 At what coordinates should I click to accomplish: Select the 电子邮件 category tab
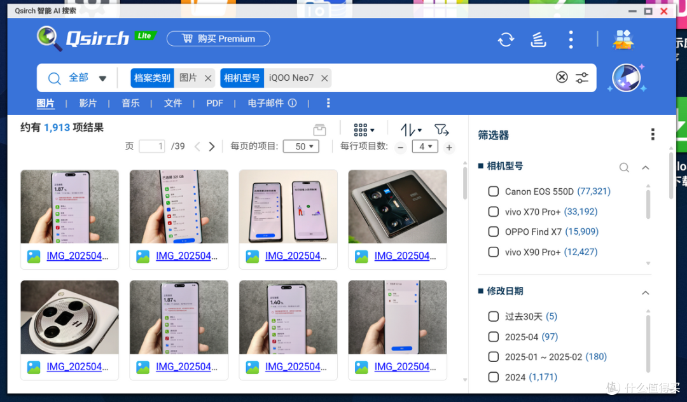point(265,103)
